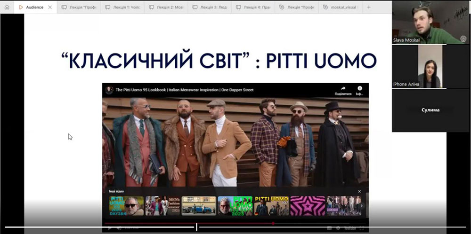Viewport: 471px width, 234px height.
Task: Click the Pitti Uomo 95 Lookbook video title
Action: 184,90
